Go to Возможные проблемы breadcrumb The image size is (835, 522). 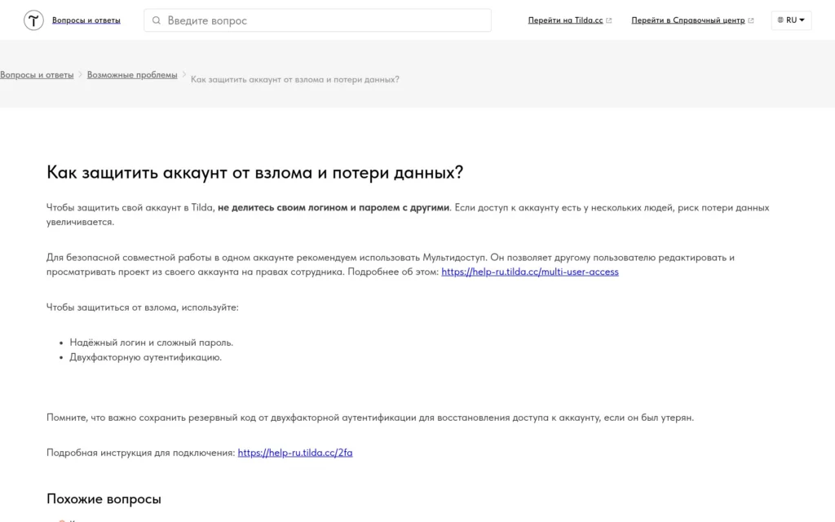(132, 74)
